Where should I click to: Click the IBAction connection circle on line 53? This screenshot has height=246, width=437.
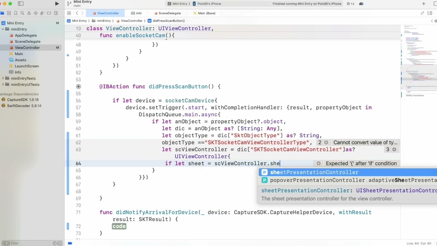tap(78, 86)
